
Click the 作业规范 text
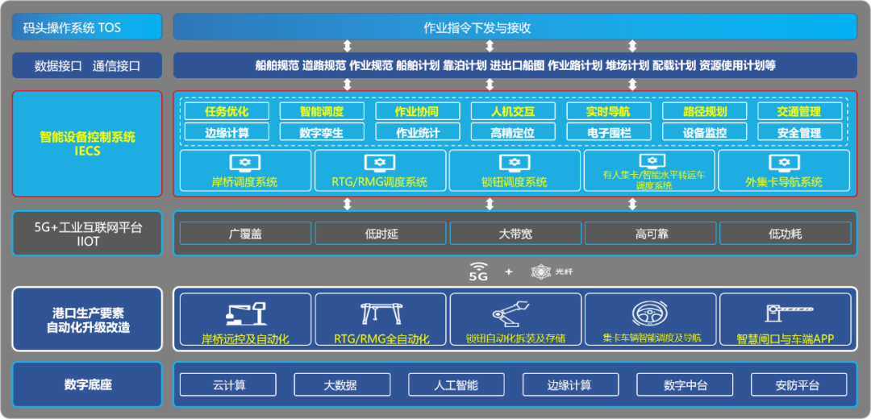tap(371, 65)
